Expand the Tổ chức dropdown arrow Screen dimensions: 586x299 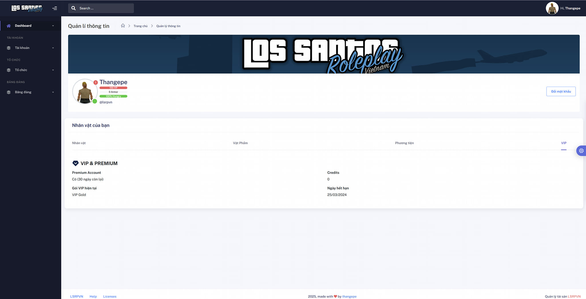[53, 70]
